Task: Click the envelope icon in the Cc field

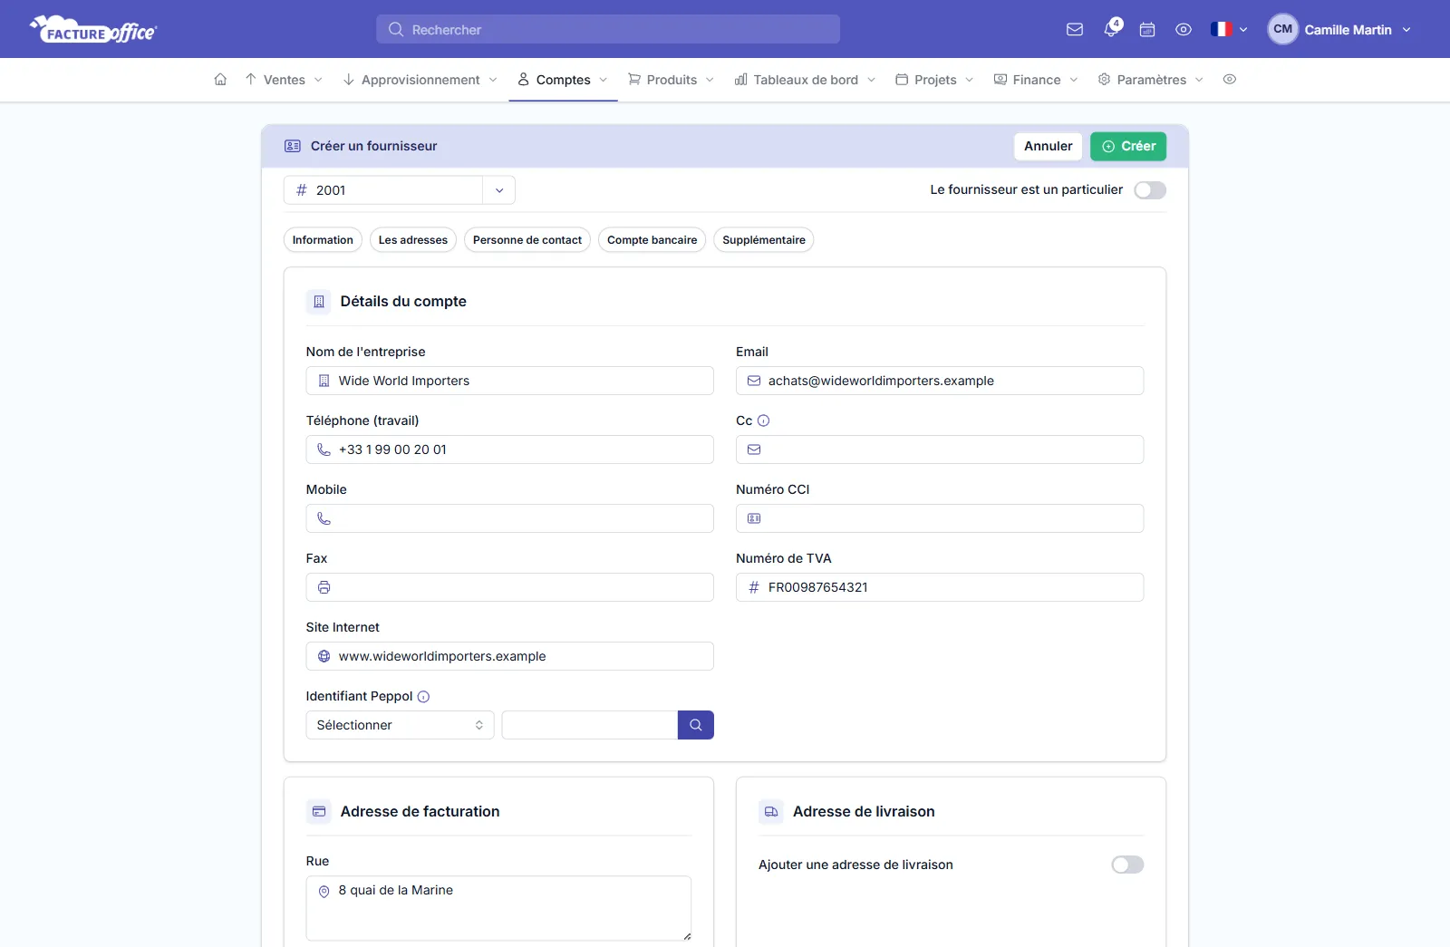Action: (x=754, y=449)
